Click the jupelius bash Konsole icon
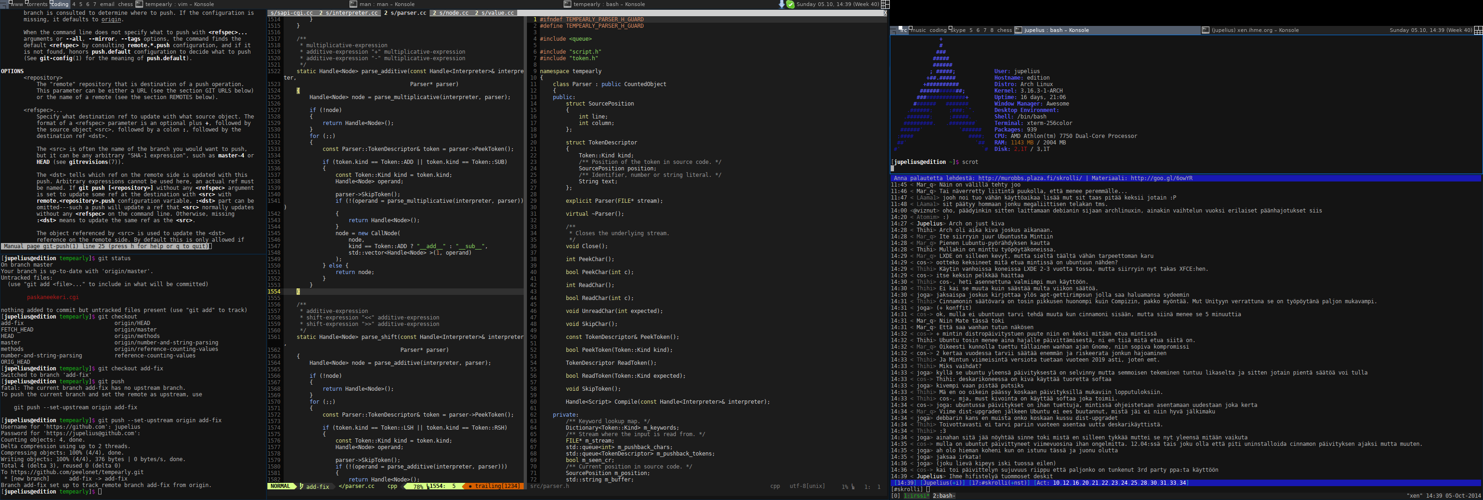 1018,30
